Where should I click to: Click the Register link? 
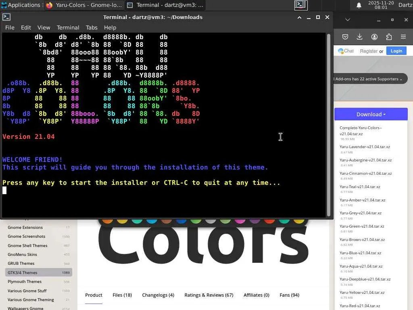point(369,51)
